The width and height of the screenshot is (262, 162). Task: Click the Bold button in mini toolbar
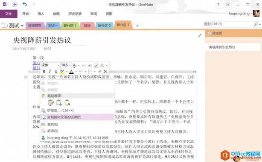[x=44, y=72]
